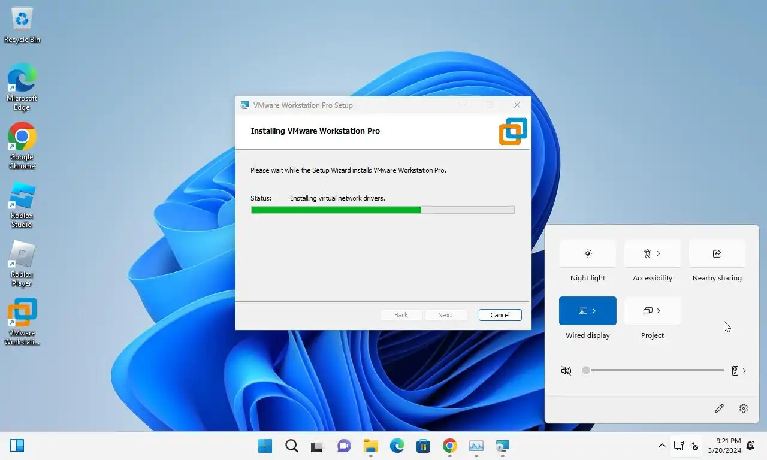Show hidden system tray icons
The width and height of the screenshot is (767, 460).
pyautogui.click(x=662, y=446)
